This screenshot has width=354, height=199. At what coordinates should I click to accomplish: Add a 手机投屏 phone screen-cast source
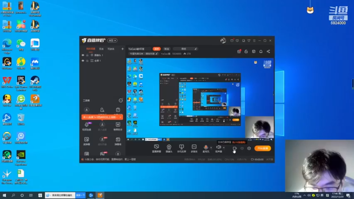coord(181,149)
